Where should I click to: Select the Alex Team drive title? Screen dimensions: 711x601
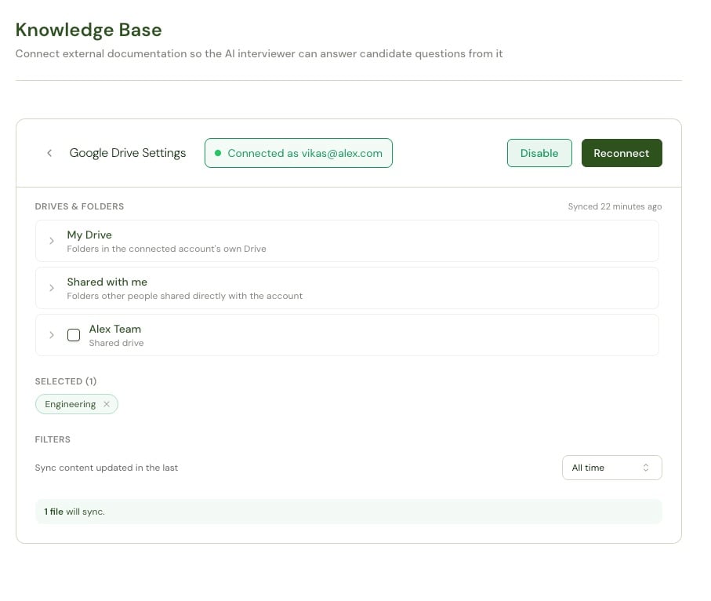coord(115,329)
